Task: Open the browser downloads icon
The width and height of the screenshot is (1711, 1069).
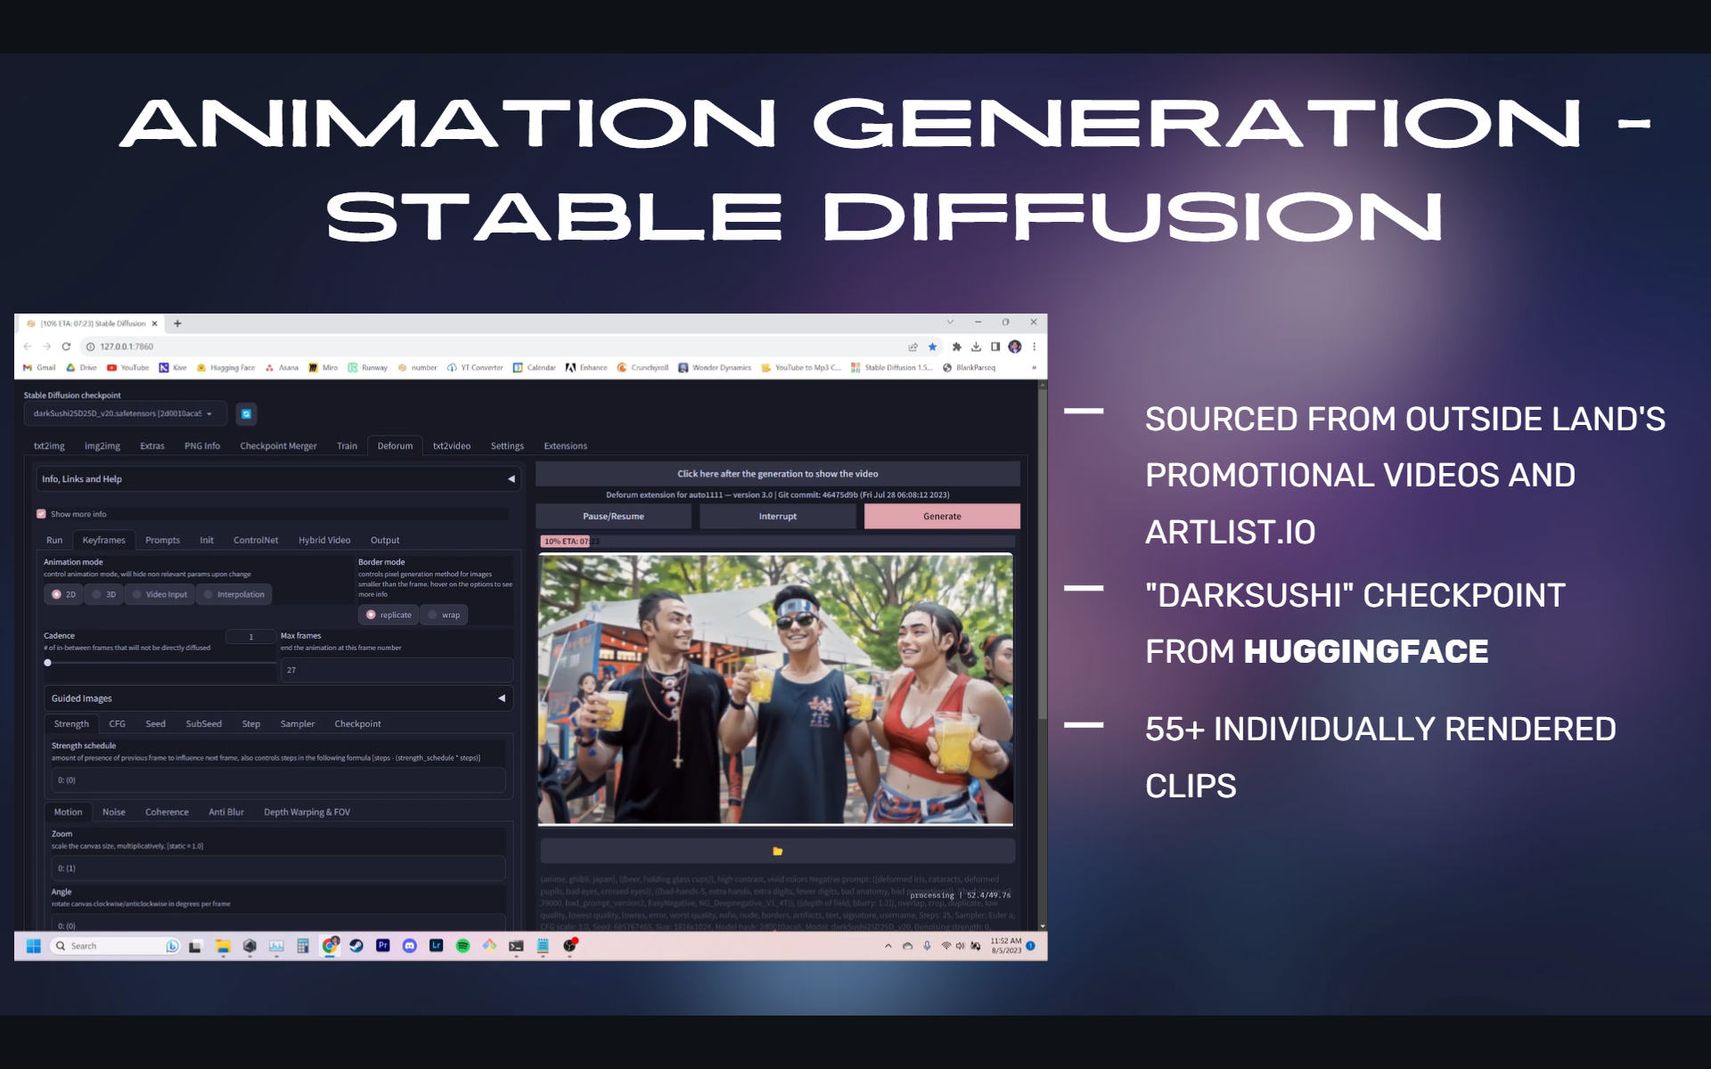Action: pyautogui.click(x=976, y=347)
